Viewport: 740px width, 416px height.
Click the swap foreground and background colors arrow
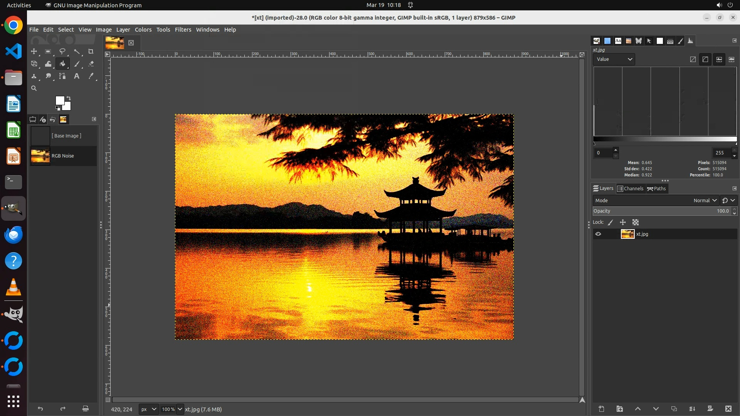coord(69,98)
